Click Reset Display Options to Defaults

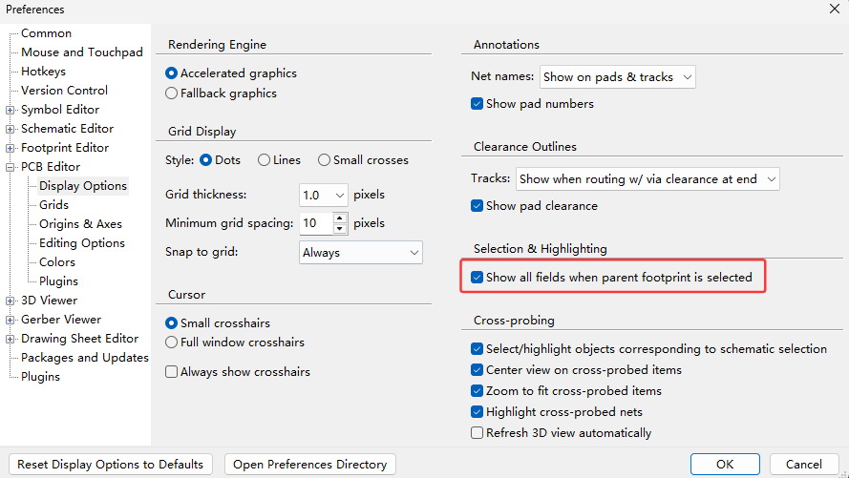point(111,465)
